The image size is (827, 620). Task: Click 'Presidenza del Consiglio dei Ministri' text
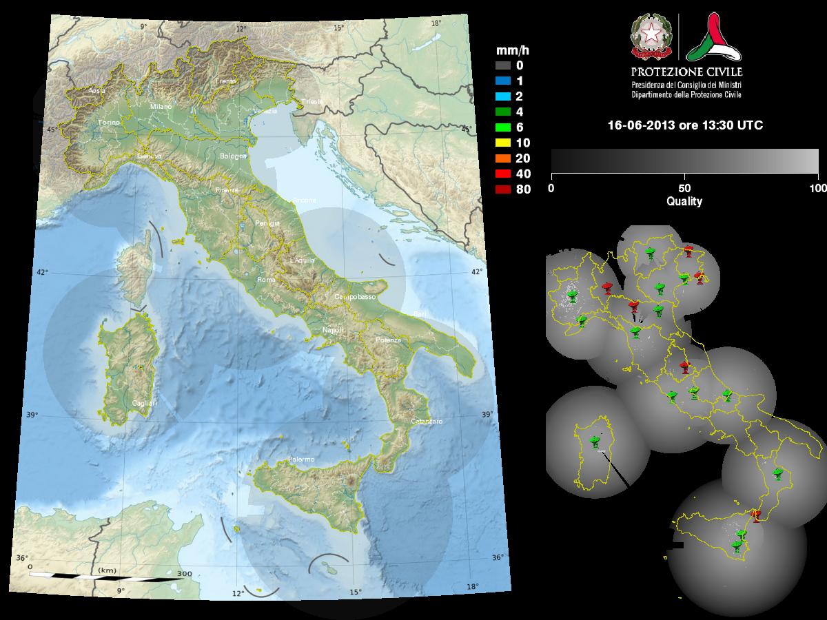point(687,84)
